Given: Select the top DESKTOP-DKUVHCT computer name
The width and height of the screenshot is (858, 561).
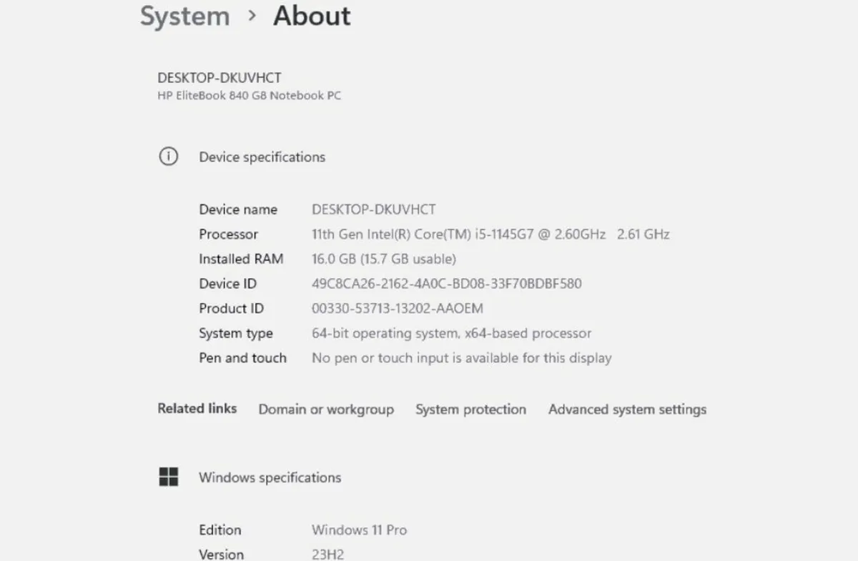Looking at the screenshot, I should pos(219,78).
